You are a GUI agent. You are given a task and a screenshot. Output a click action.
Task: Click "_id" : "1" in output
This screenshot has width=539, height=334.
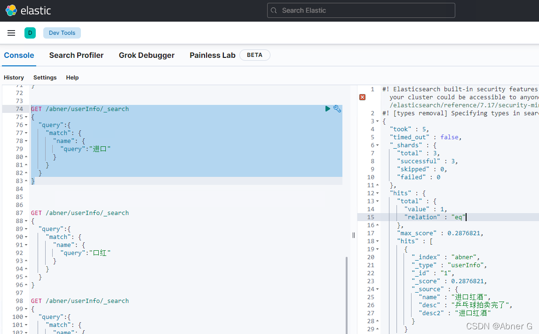433,273
